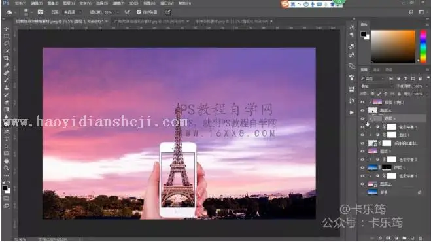Click the Change Screen Mode icon

tap(6, 205)
